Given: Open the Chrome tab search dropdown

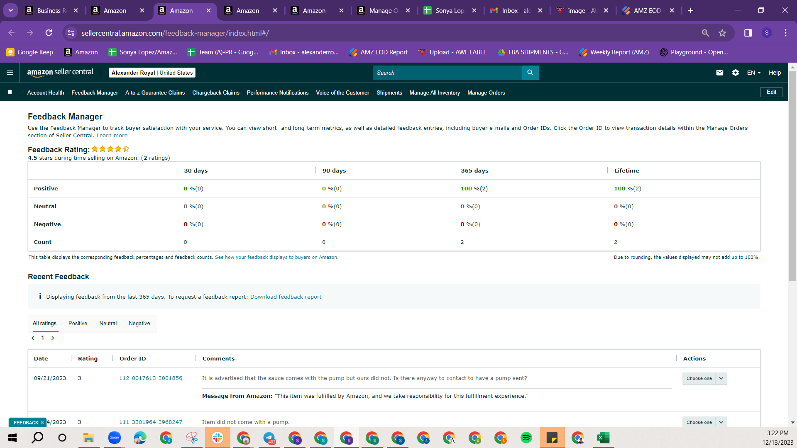Looking at the screenshot, I should point(11,10).
